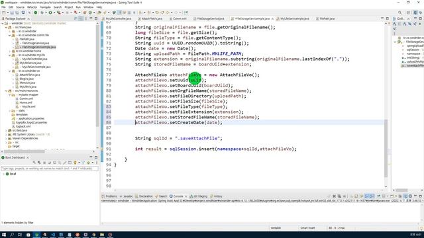Click line number 89 in the editor gutter
The height and width of the screenshot is (238, 424).
pyautogui.click(x=109, y=138)
